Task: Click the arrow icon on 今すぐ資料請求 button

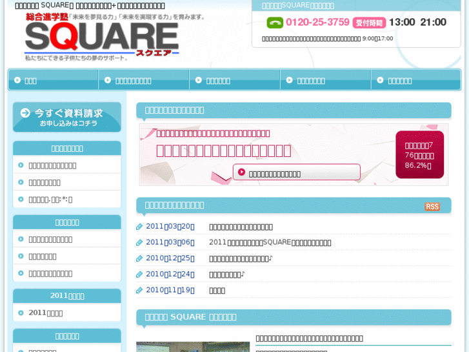Action: [25, 113]
